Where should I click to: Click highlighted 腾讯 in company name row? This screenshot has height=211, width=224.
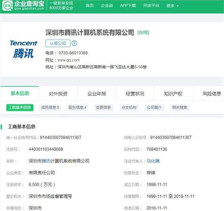click(46, 161)
